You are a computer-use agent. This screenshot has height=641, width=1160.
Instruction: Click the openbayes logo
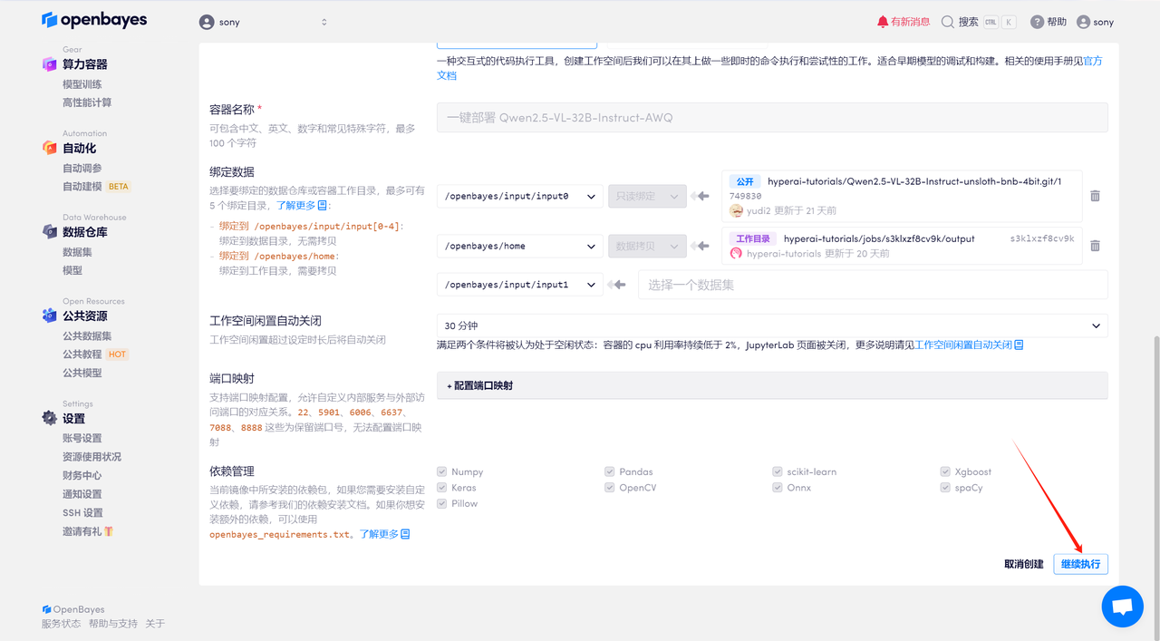[x=94, y=20]
